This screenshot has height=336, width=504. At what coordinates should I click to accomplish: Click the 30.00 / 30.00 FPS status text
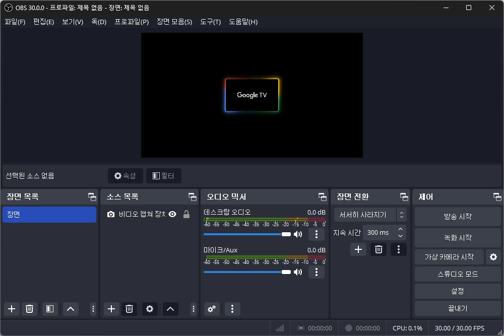click(x=459, y=328)
